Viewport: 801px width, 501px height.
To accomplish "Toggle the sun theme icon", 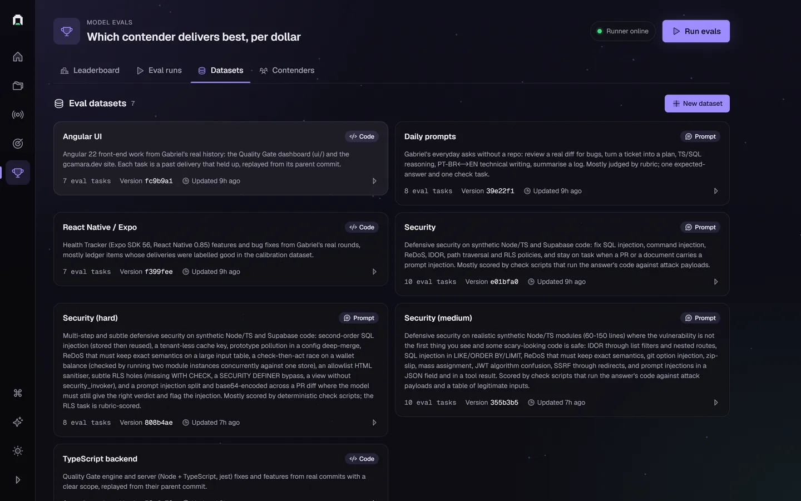I will coord(18,451).
